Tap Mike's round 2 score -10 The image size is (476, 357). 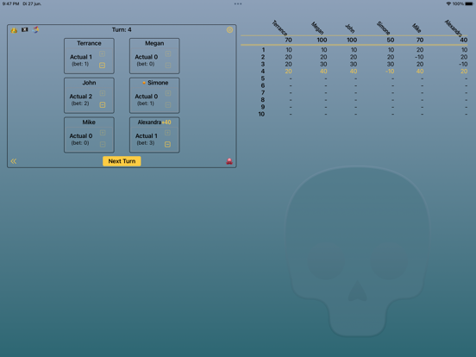(x=419, y=57)
